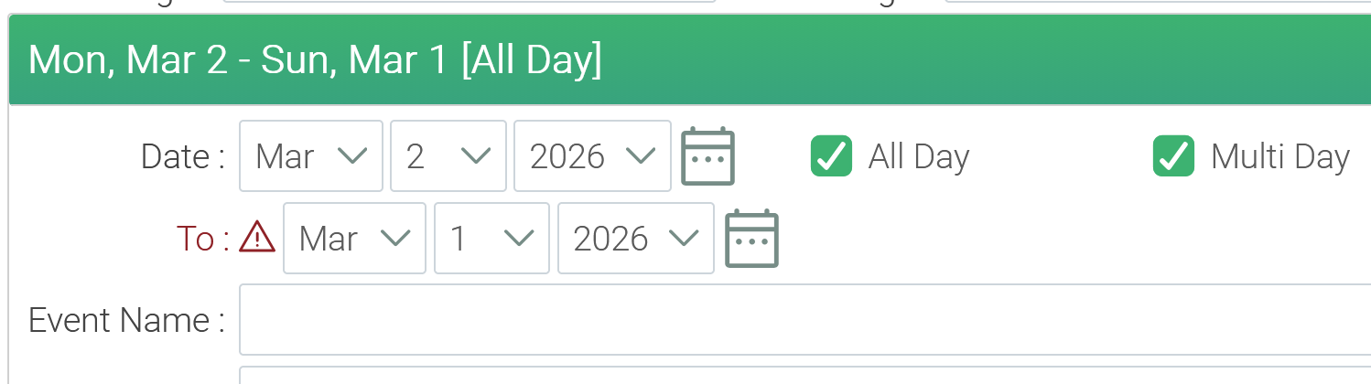Open the start date day dropdown showing 2
This screenshot has height=384, width=1371.
click(x=448, y=156)
